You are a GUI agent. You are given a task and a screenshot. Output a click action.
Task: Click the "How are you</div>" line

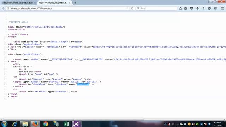[x=30, y=72]
